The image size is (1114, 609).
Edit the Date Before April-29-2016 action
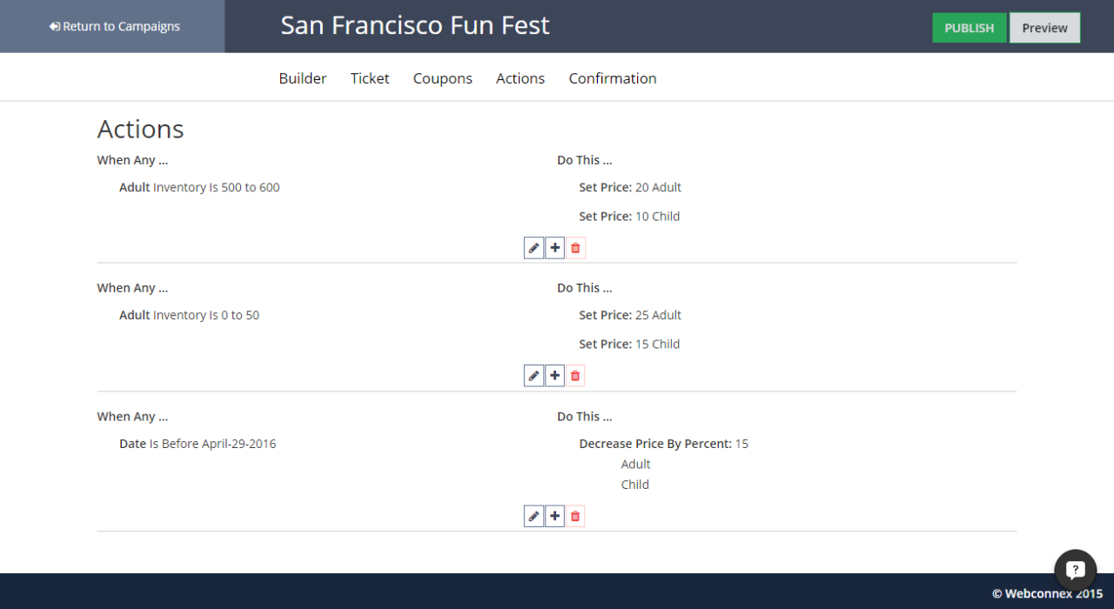tap(534, 516)
